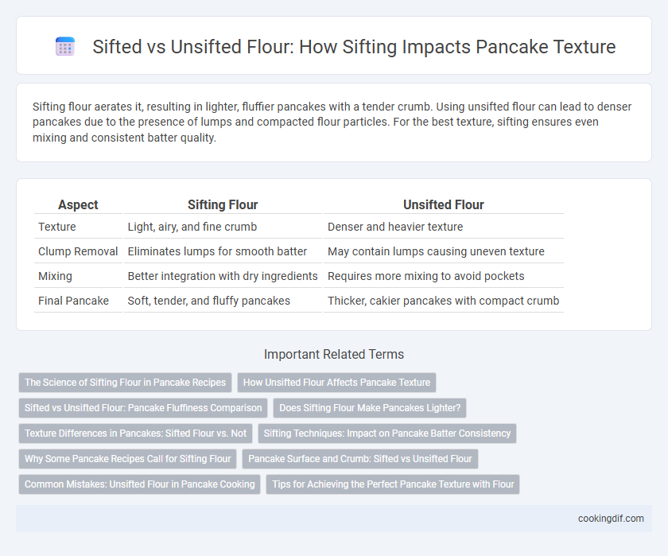Visit the cookingdif.com footer link
The height and width of the screenshot is (556, 668).
click(x=611, y=519)
